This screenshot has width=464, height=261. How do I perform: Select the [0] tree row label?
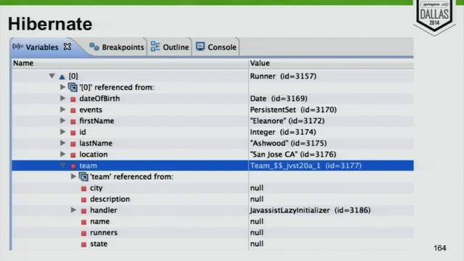pyautogui.click(x=73, y=76)
